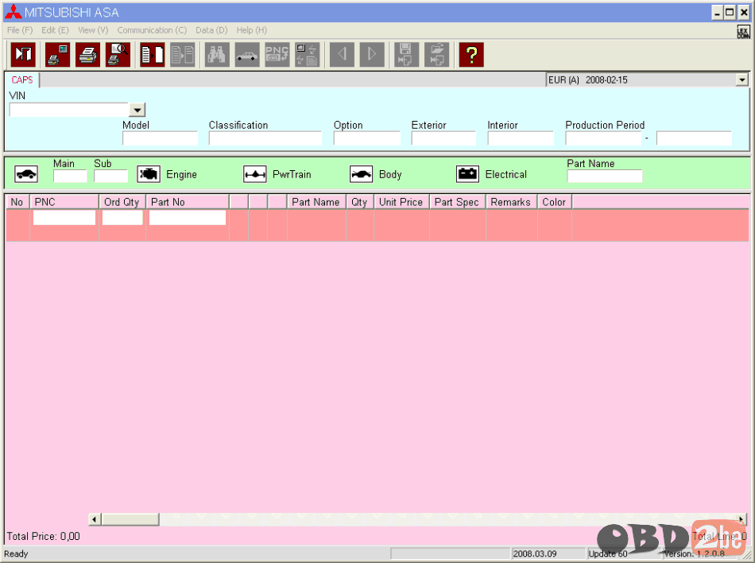Click the Ready status bar text
The width and height of the screenshot is (755, 563).
click(x=16, y=553)
